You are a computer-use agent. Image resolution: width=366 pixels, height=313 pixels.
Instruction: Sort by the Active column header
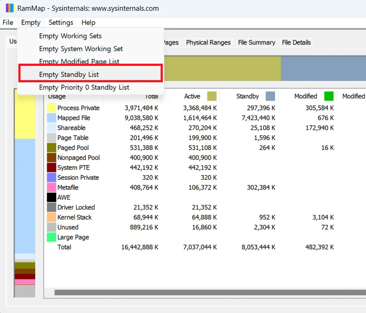(x=192, y=96)
